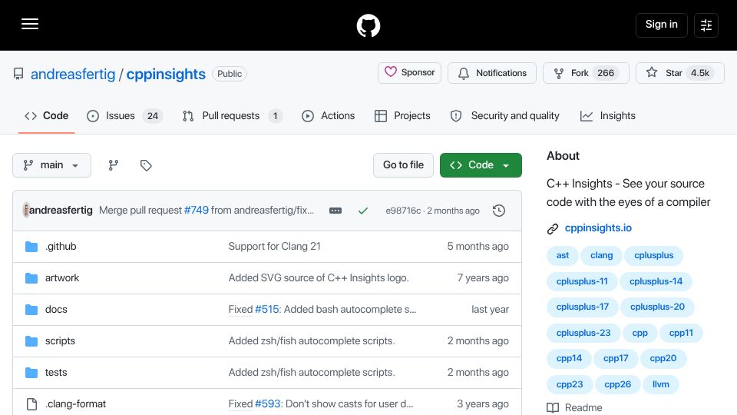
Task: Open the appearance settings sliders icon
Action: (x=706, y=25)
